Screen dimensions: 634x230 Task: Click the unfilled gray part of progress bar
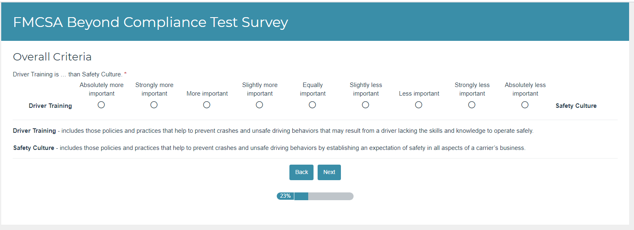330,196
